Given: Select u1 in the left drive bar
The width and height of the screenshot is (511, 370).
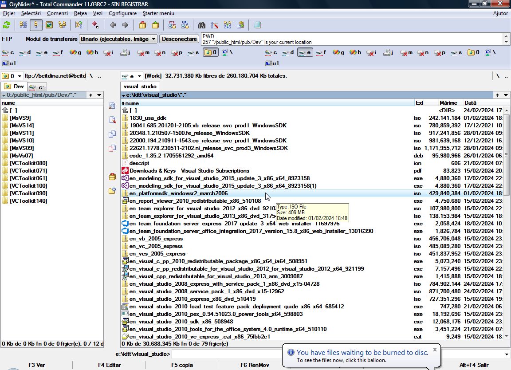Looking at the screenshot, I should coord(9,63).
